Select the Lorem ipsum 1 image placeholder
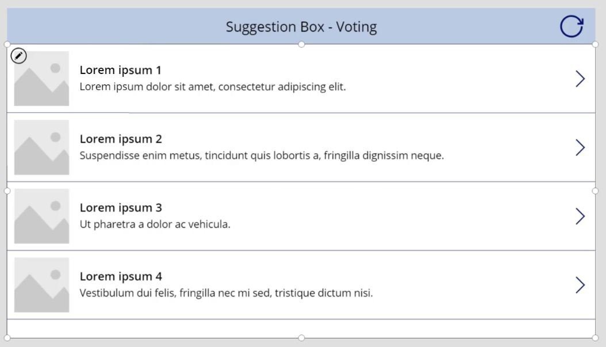 (42, 79)
